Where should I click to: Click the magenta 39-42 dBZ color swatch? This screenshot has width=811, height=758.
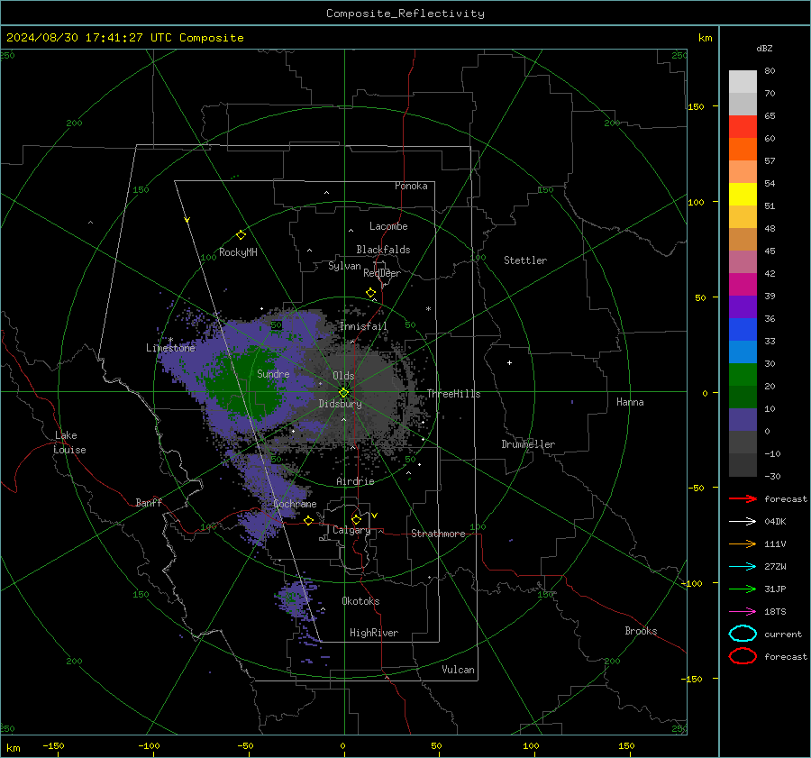(x=743, y=285)
